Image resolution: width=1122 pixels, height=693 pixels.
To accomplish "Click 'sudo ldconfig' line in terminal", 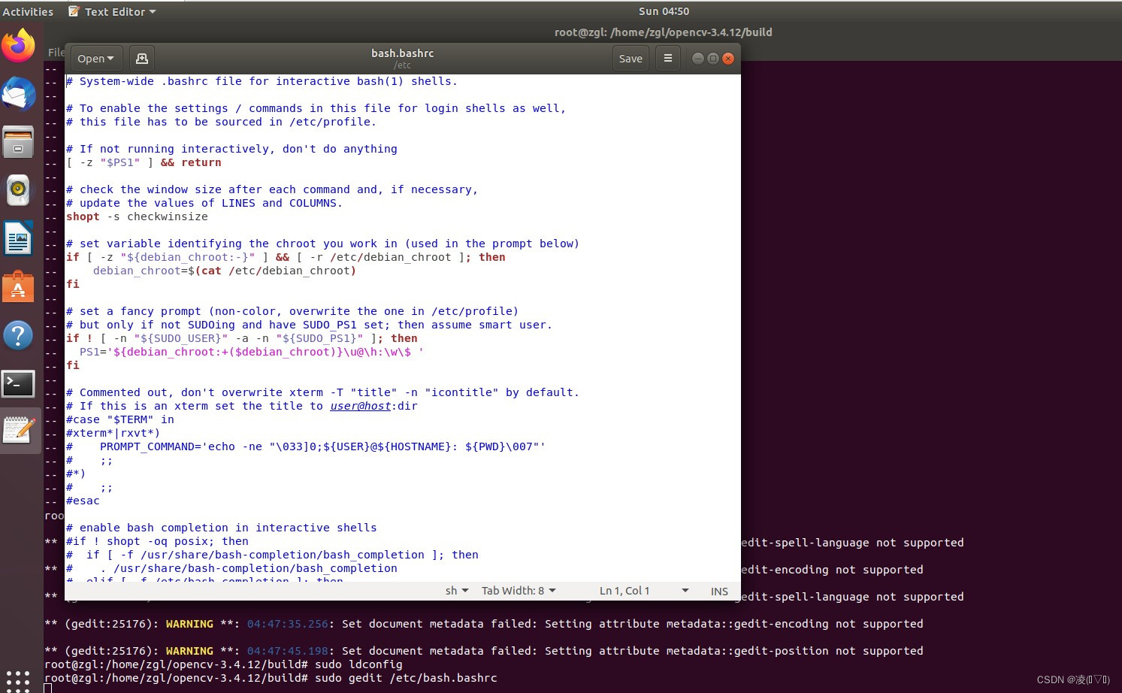I will coord(358,664).
